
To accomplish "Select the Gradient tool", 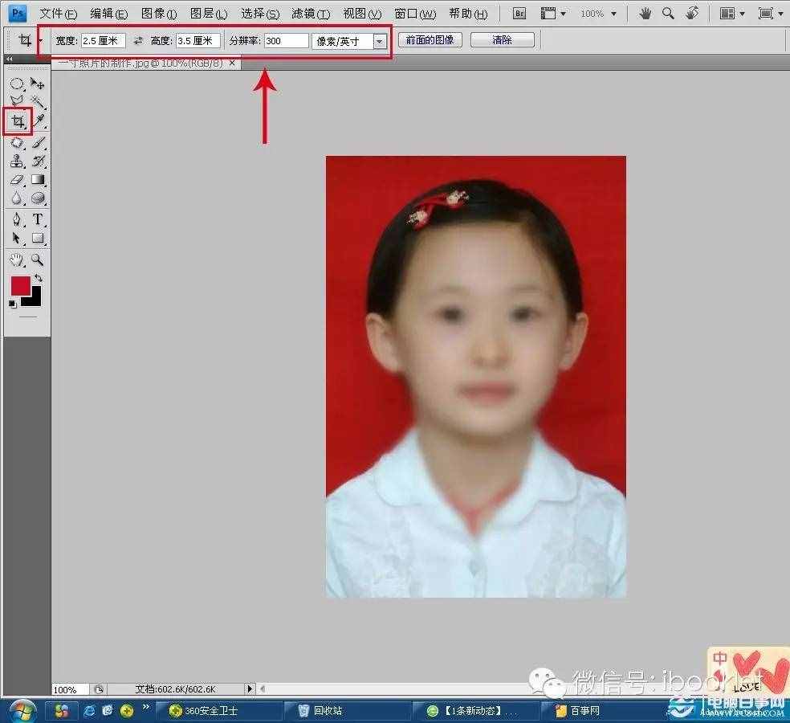I will click(x=37, y=179).
